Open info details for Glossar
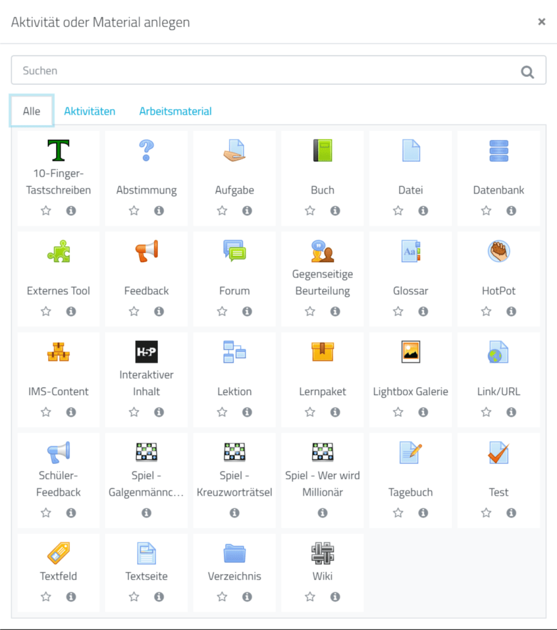The height and width of the screenshot is (630, 557). pos(423,311)
